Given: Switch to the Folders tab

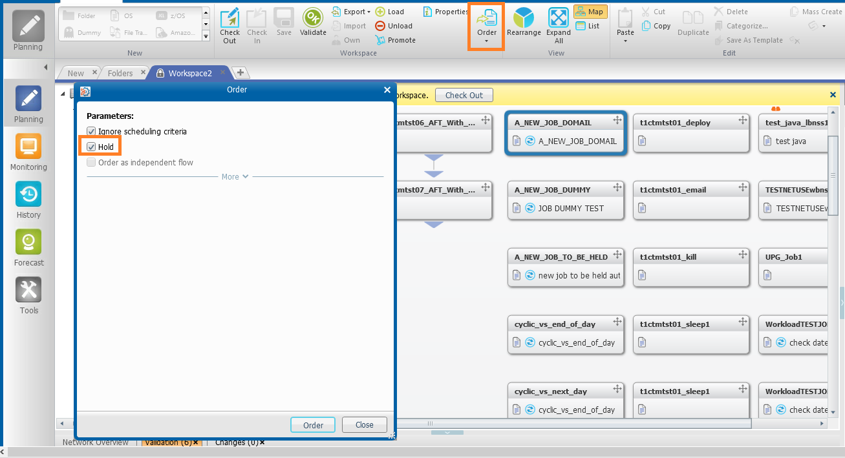Looking at the screenshot, I should point(120,73).
